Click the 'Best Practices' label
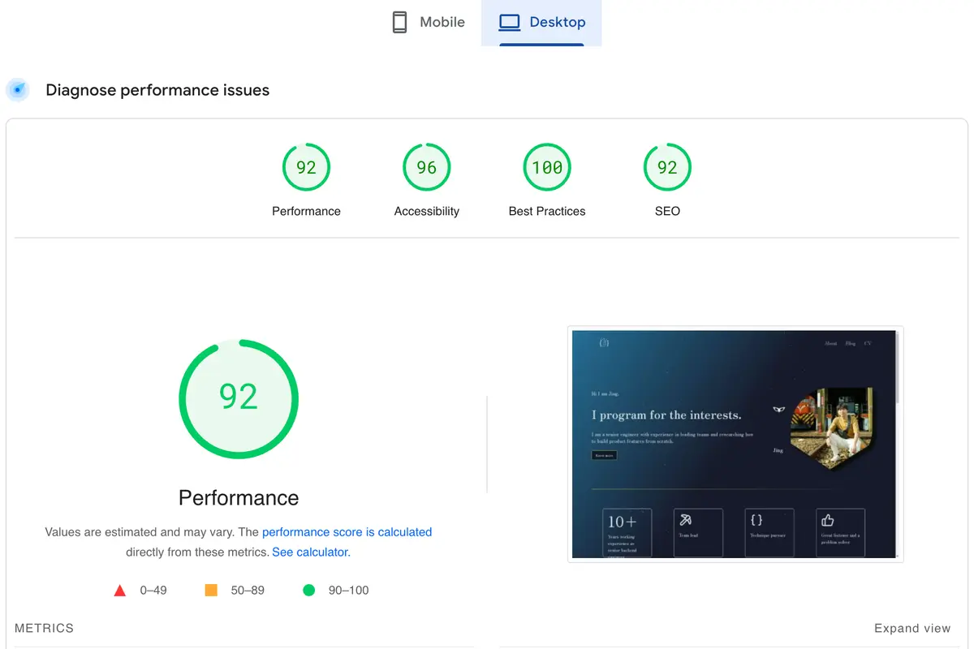974x649 pixels. pyautogui.click(x=547, y=211)
